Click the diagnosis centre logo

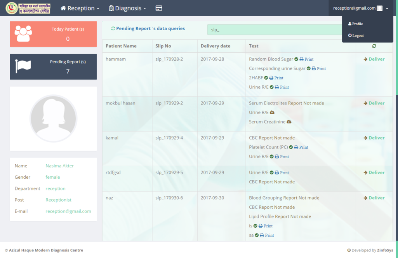[28, 8]
